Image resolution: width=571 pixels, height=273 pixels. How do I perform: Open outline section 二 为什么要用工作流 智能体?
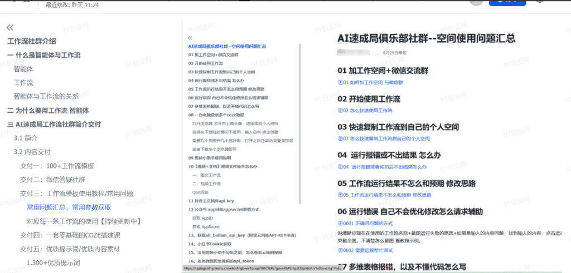48,110
